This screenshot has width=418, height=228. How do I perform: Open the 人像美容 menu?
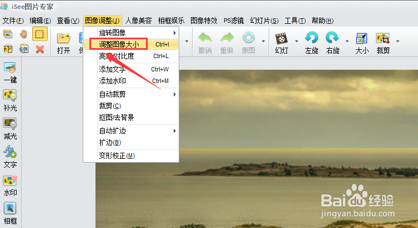tap(138, 20)
